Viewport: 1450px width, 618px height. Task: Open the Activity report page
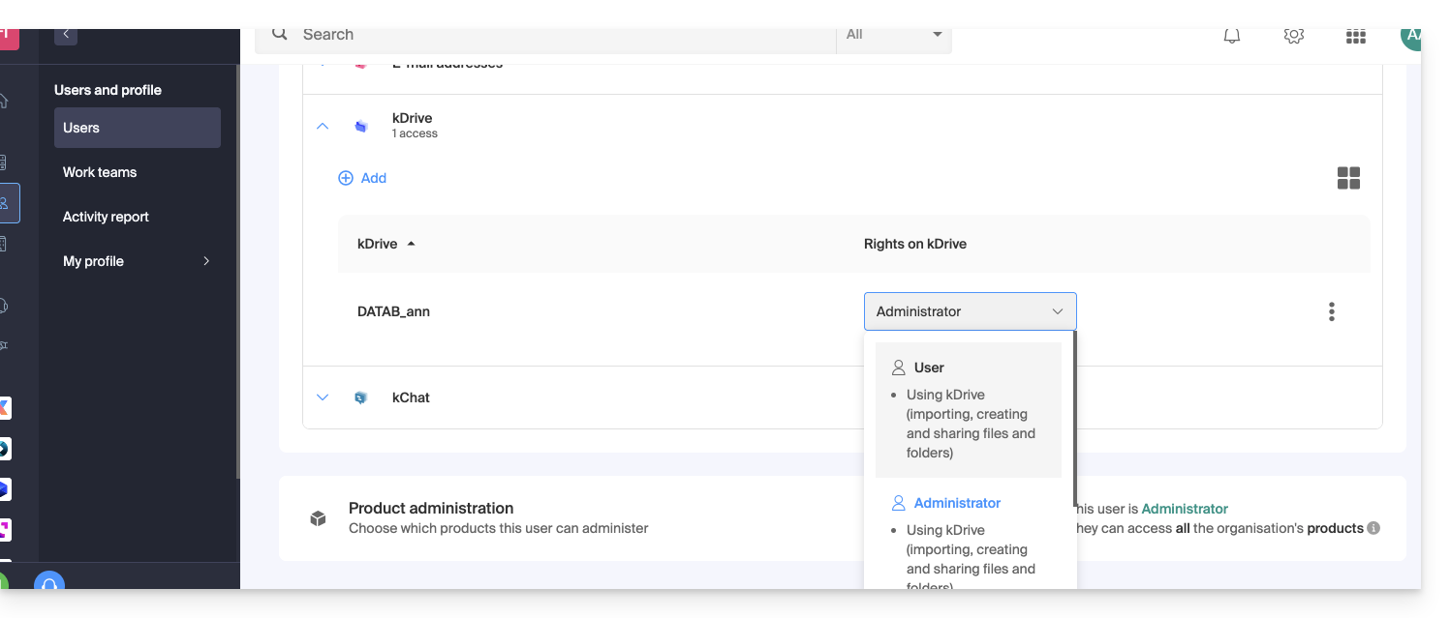coord(106,217)
